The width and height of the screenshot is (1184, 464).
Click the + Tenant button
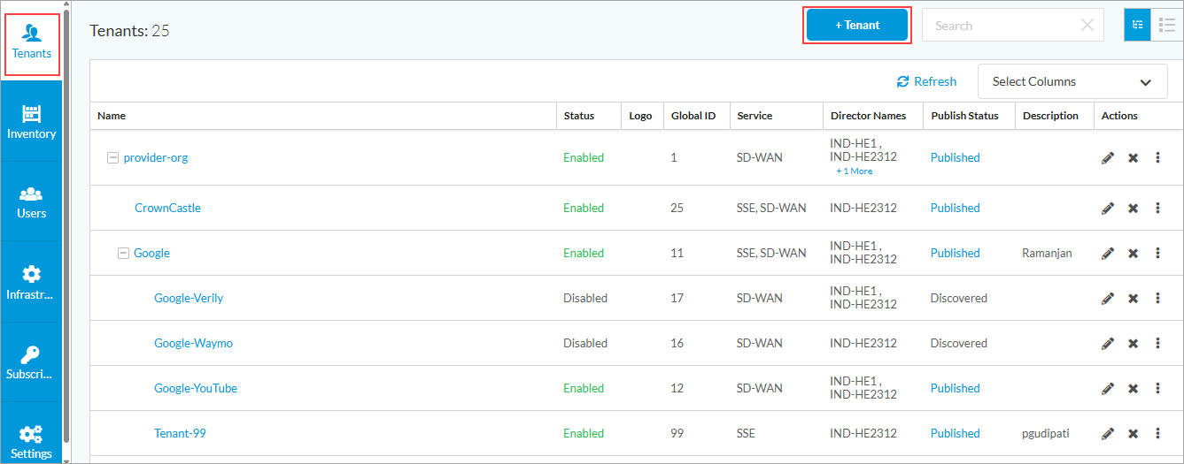pyautogui.click(x=857, y=26)
